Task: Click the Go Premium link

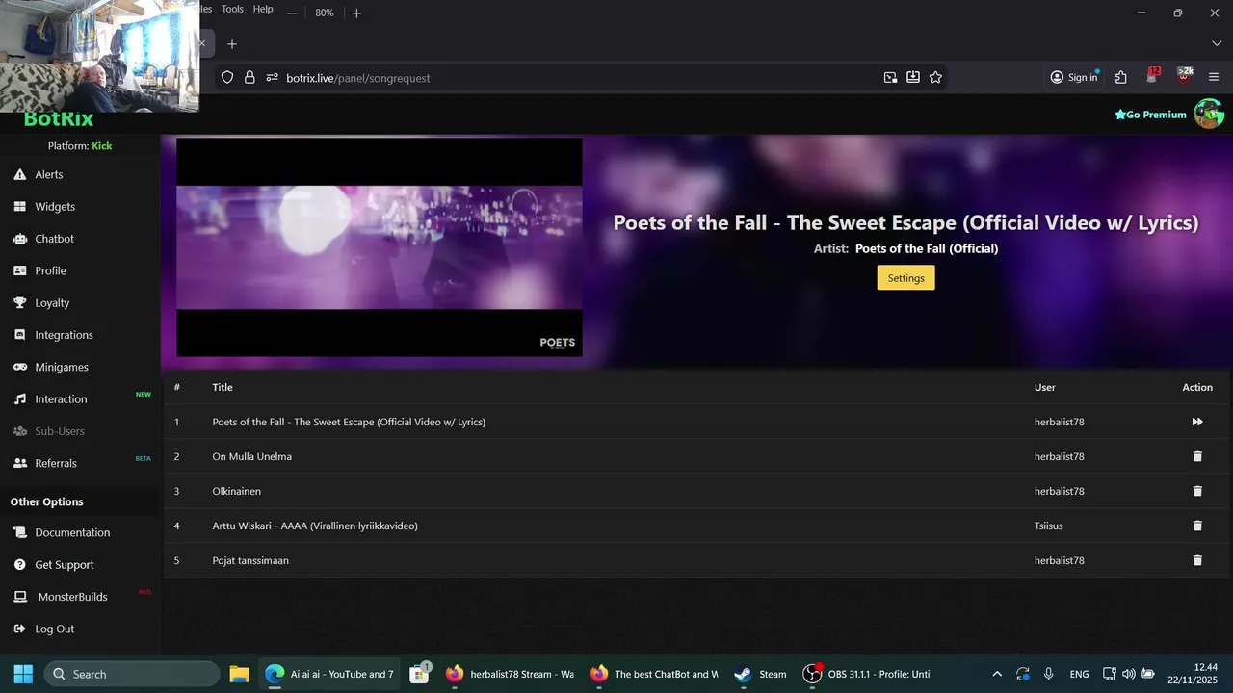Action: (x=1150, y=115)
